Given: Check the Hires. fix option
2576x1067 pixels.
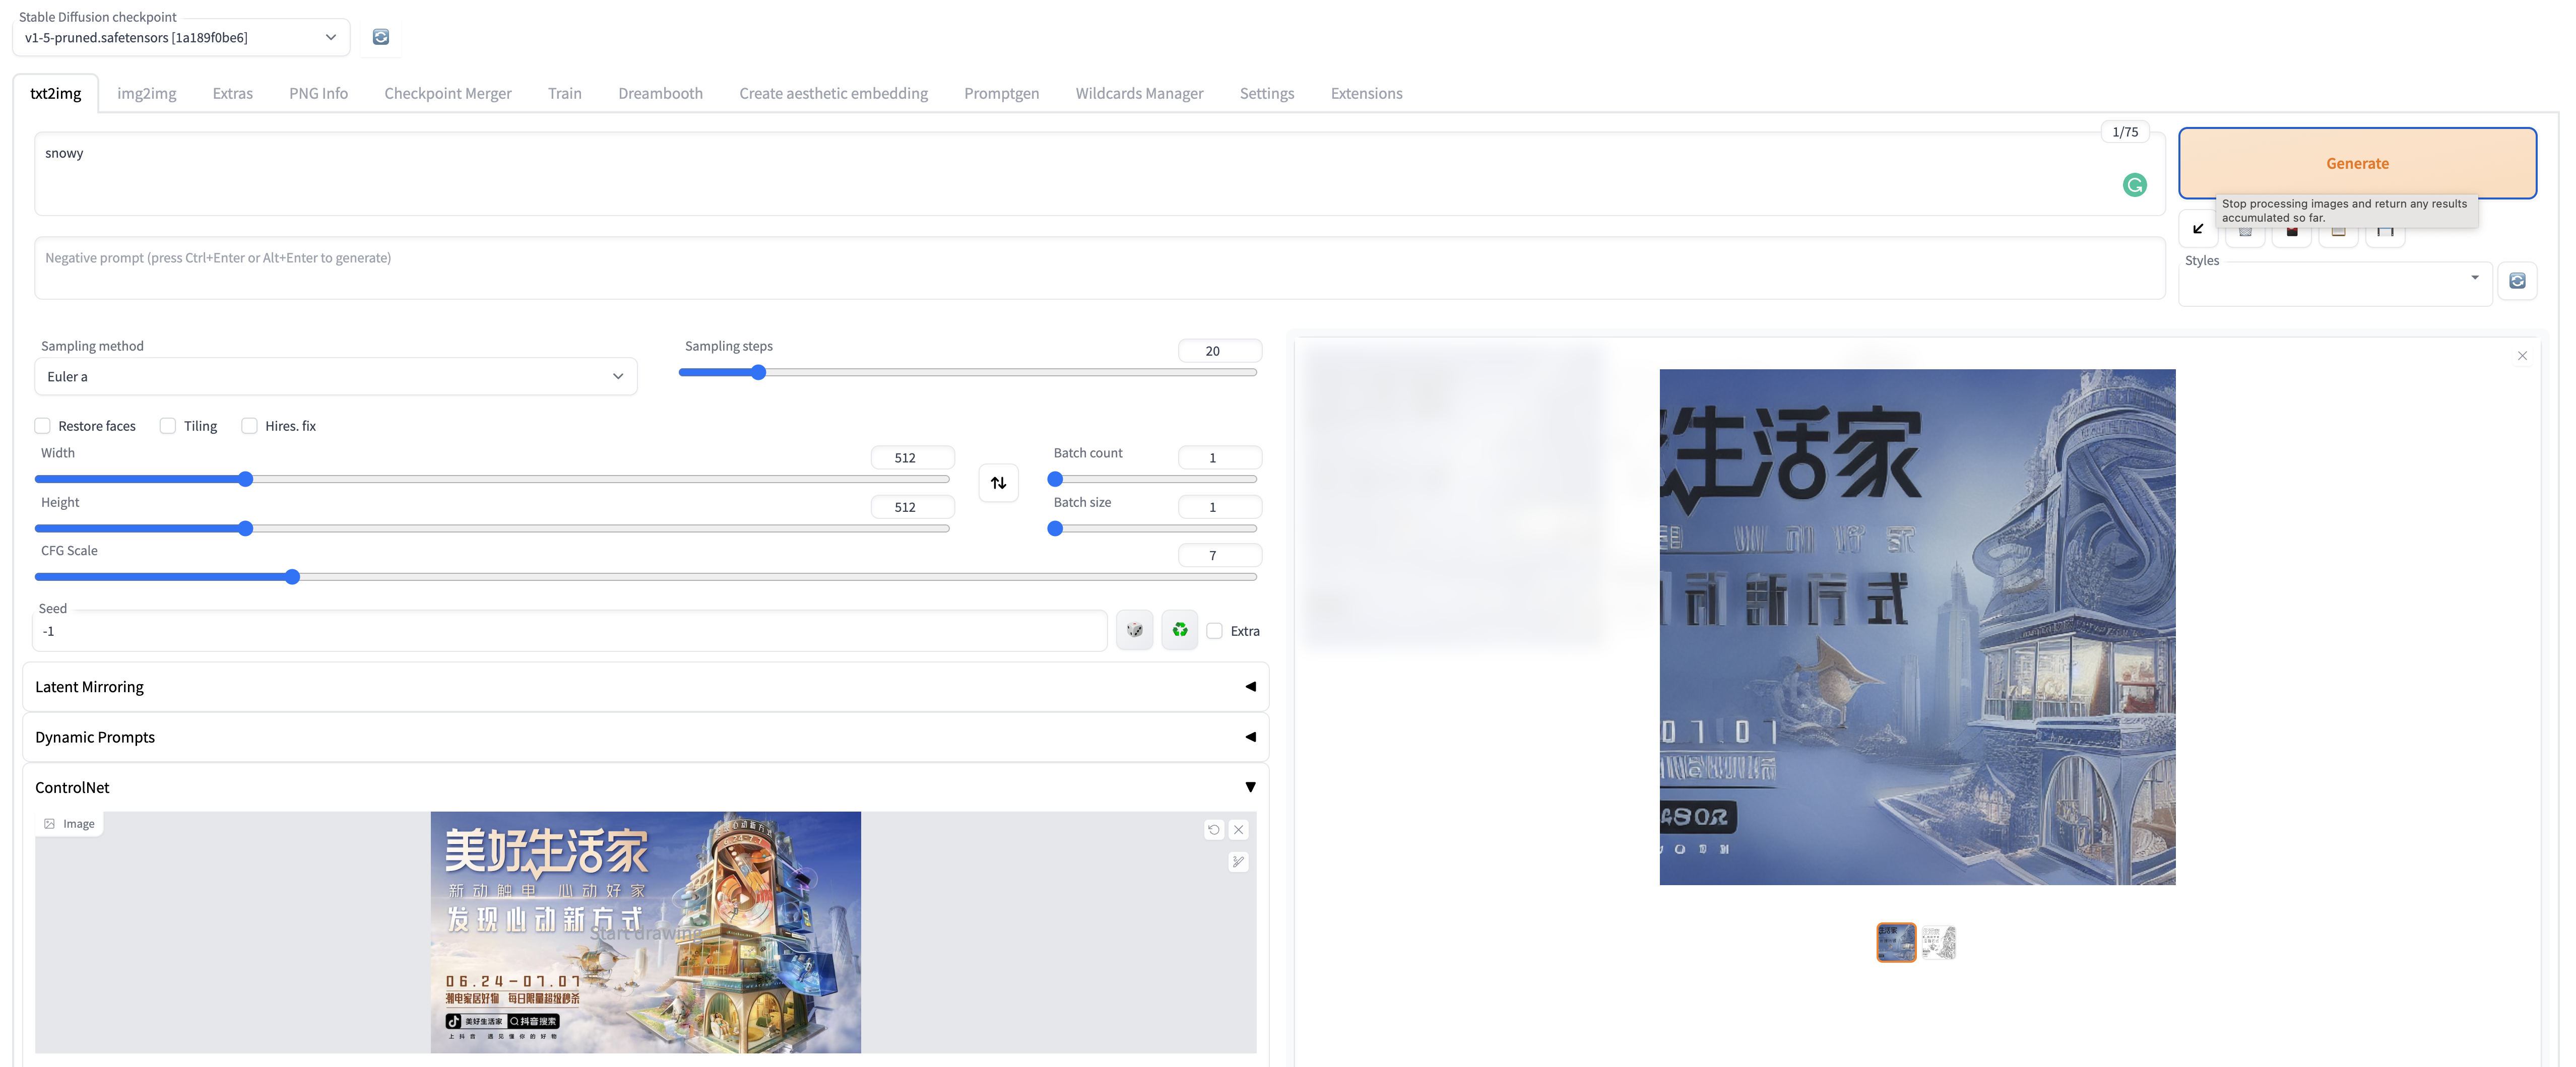Looking at the screenshot, I should [250, 426].
